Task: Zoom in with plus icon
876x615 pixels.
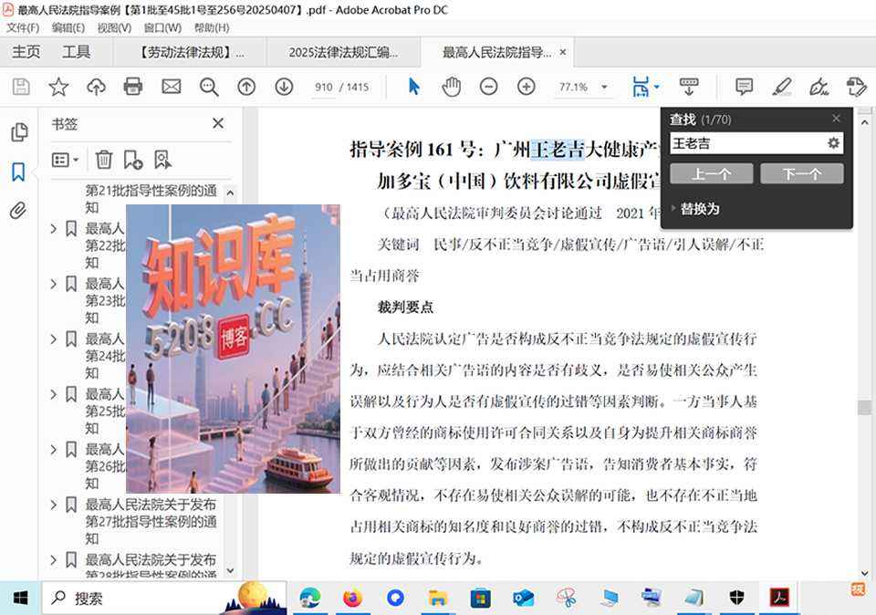Action: [x=527, y=87]
